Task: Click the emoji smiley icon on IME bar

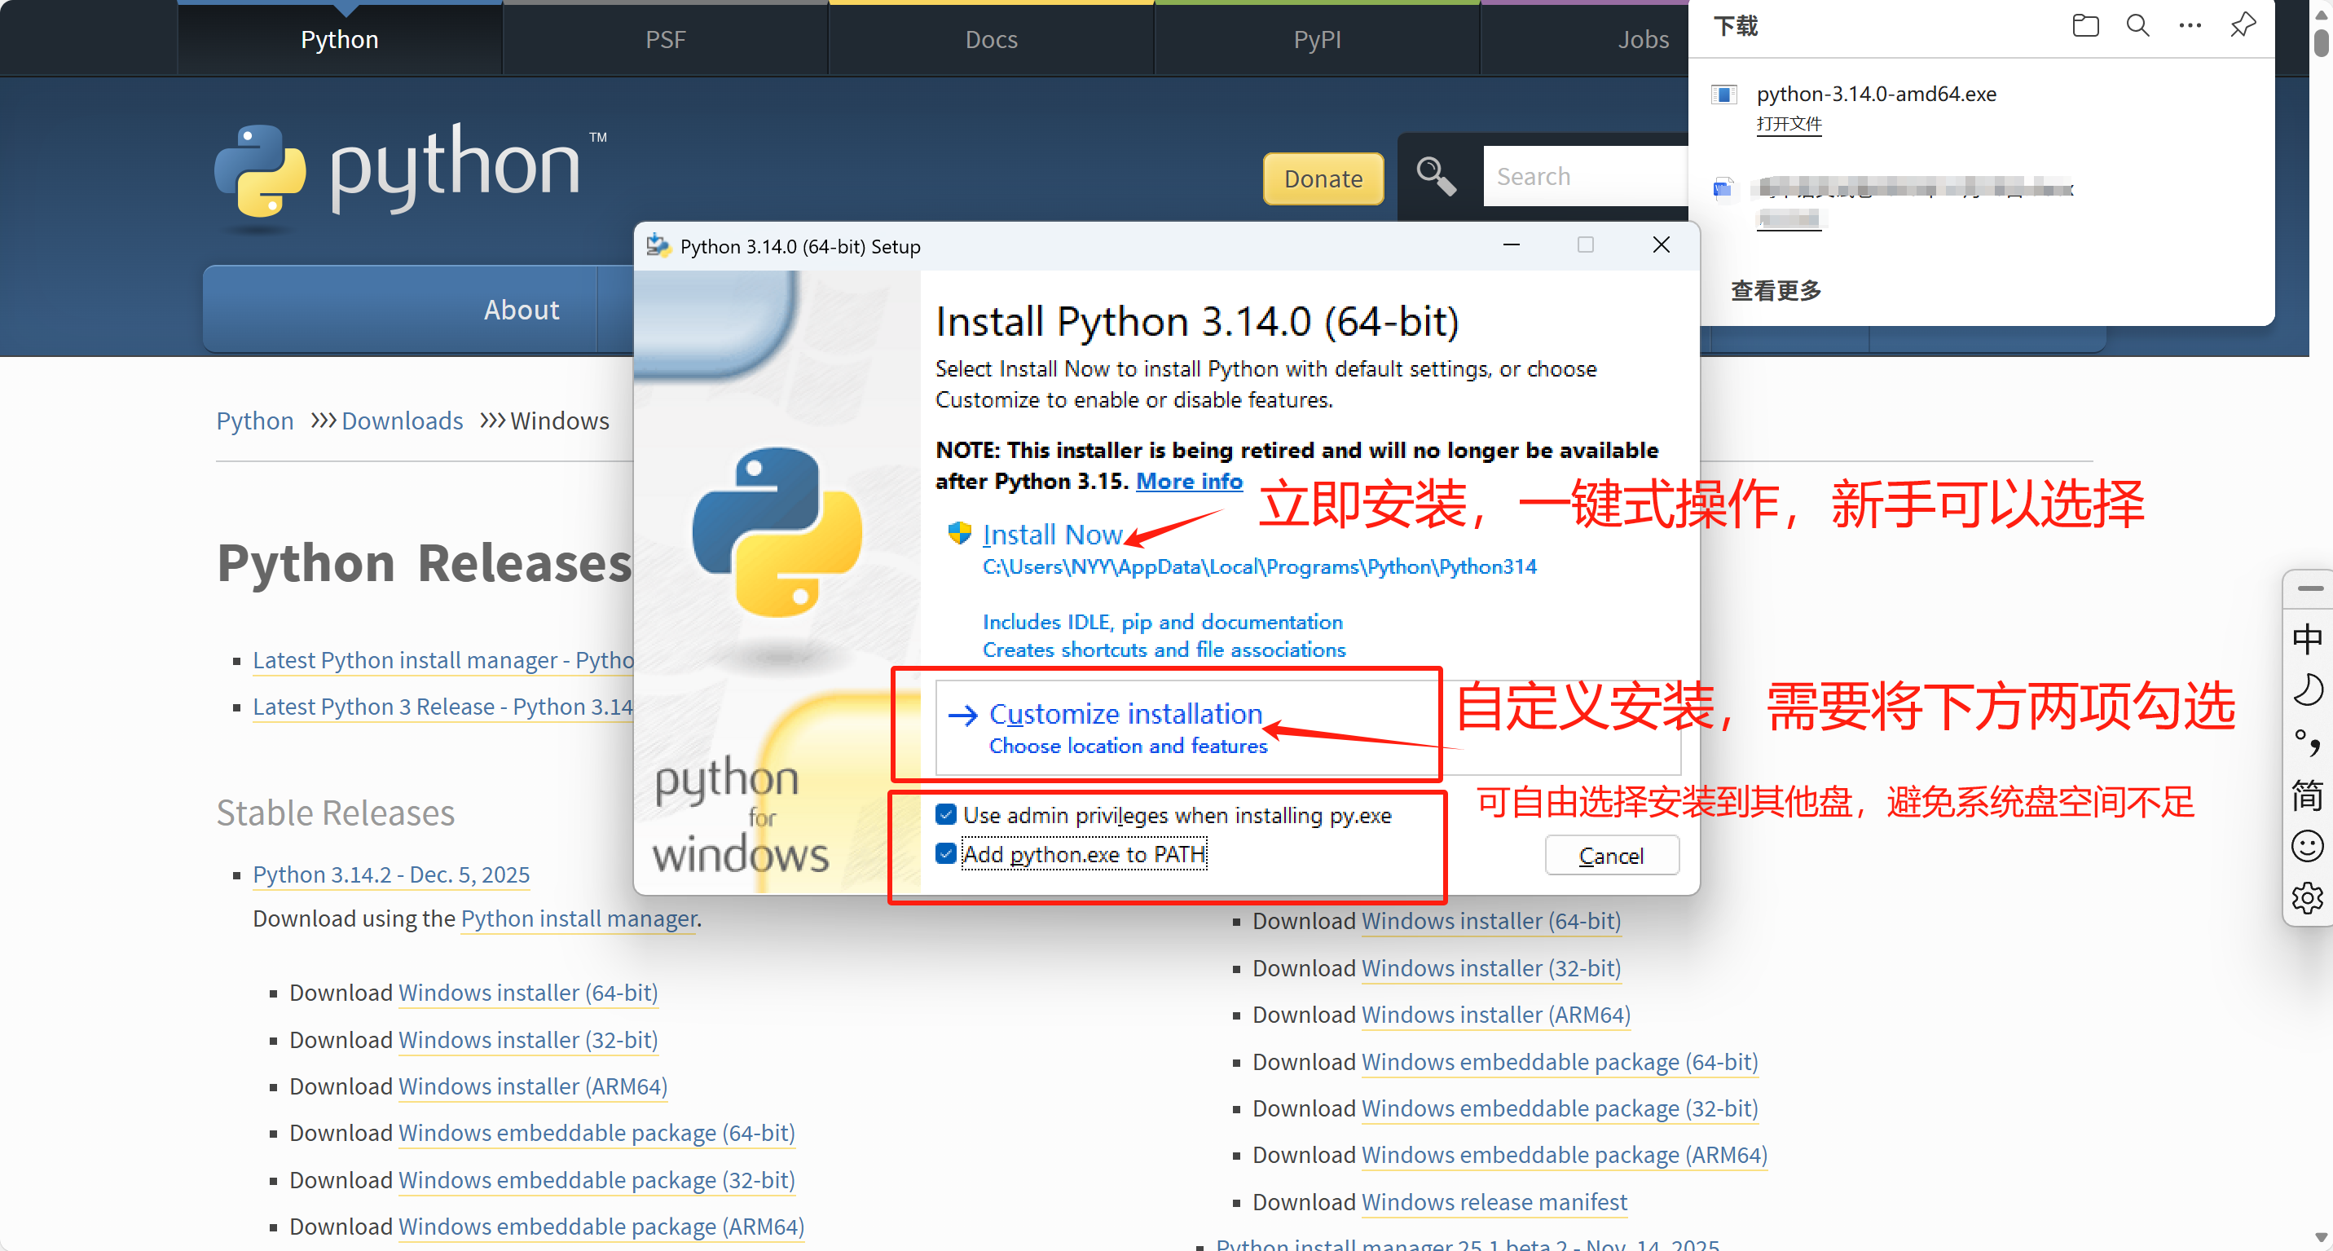Action: pos(2307,846)
